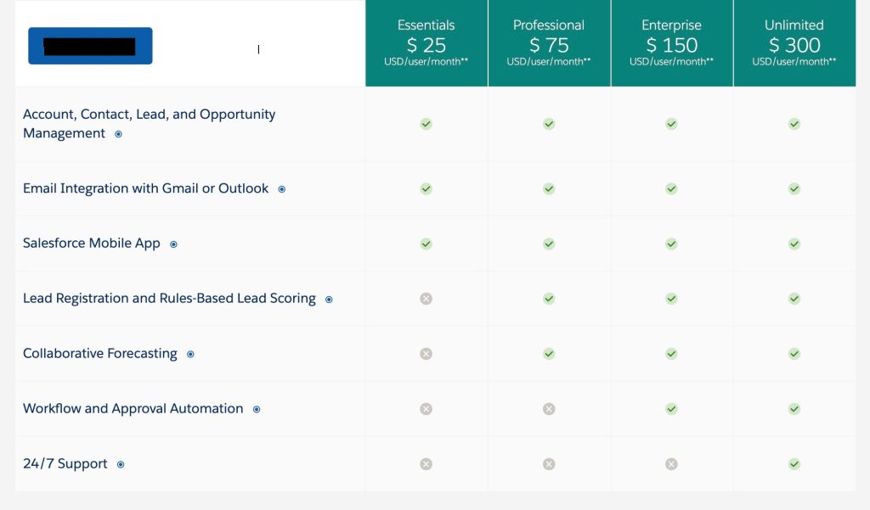
Task: Click the Essentials X for Collaborative Forecasting
Action: 426,354
